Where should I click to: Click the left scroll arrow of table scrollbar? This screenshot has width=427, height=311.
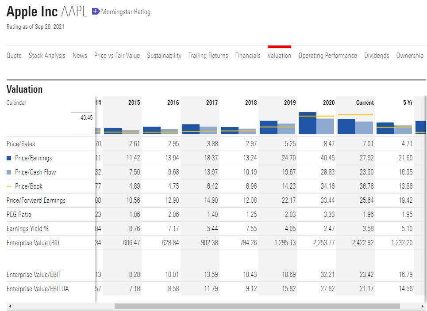pos(10,306)
